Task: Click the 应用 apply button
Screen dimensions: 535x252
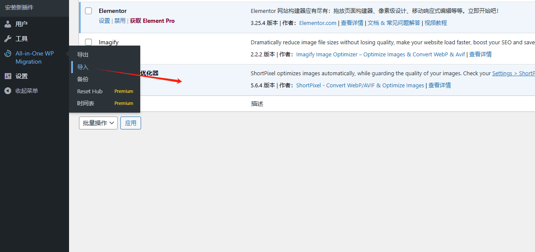Action: click(131, 123)
